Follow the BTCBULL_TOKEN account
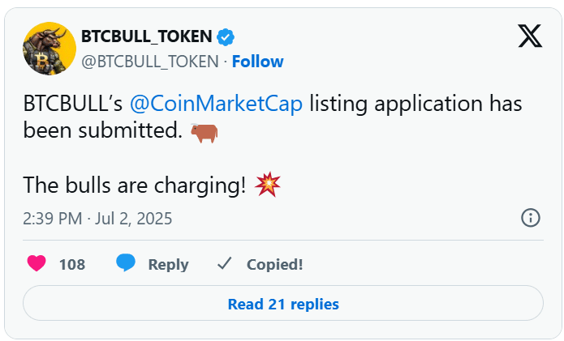This screenshot has height=341, width=564. pyautogui.click(x=257, y=62)
